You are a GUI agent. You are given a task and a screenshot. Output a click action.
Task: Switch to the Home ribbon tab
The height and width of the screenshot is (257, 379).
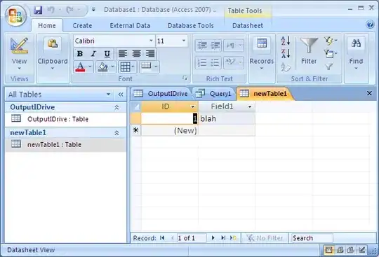(47, 25)
